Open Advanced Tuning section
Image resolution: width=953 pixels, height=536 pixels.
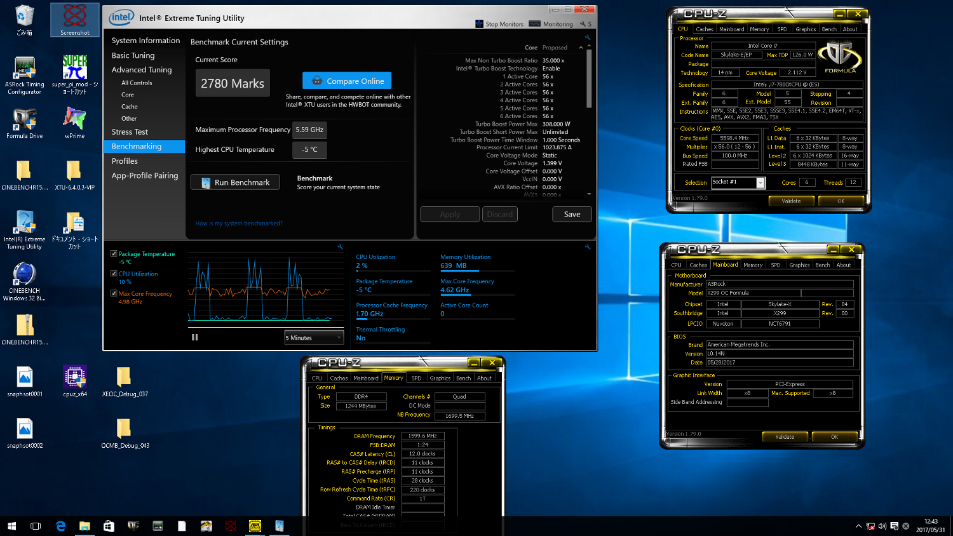(x=142, y=70)
